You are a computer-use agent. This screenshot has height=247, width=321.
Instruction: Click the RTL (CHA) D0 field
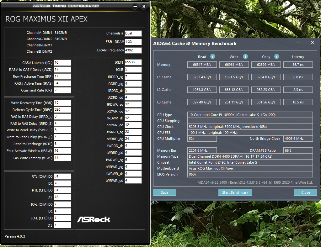click(x=63, y=176)
